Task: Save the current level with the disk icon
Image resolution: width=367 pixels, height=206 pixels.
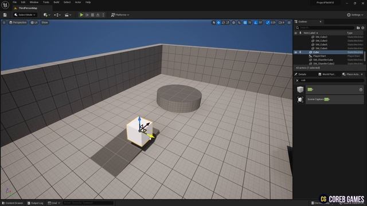Action: click(5, 15)
